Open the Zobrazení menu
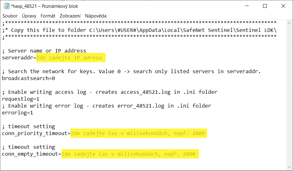The height and width of the screenshot is (171, 293). [70, 16]
